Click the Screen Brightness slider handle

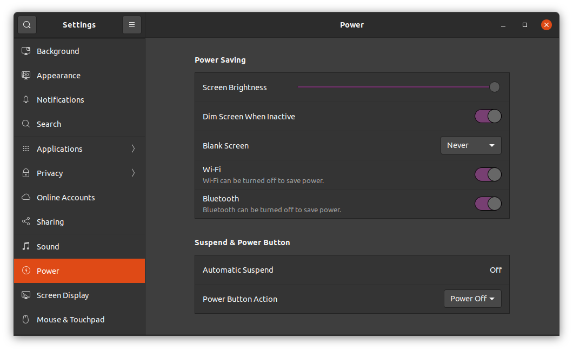click(x=494, y=87)
